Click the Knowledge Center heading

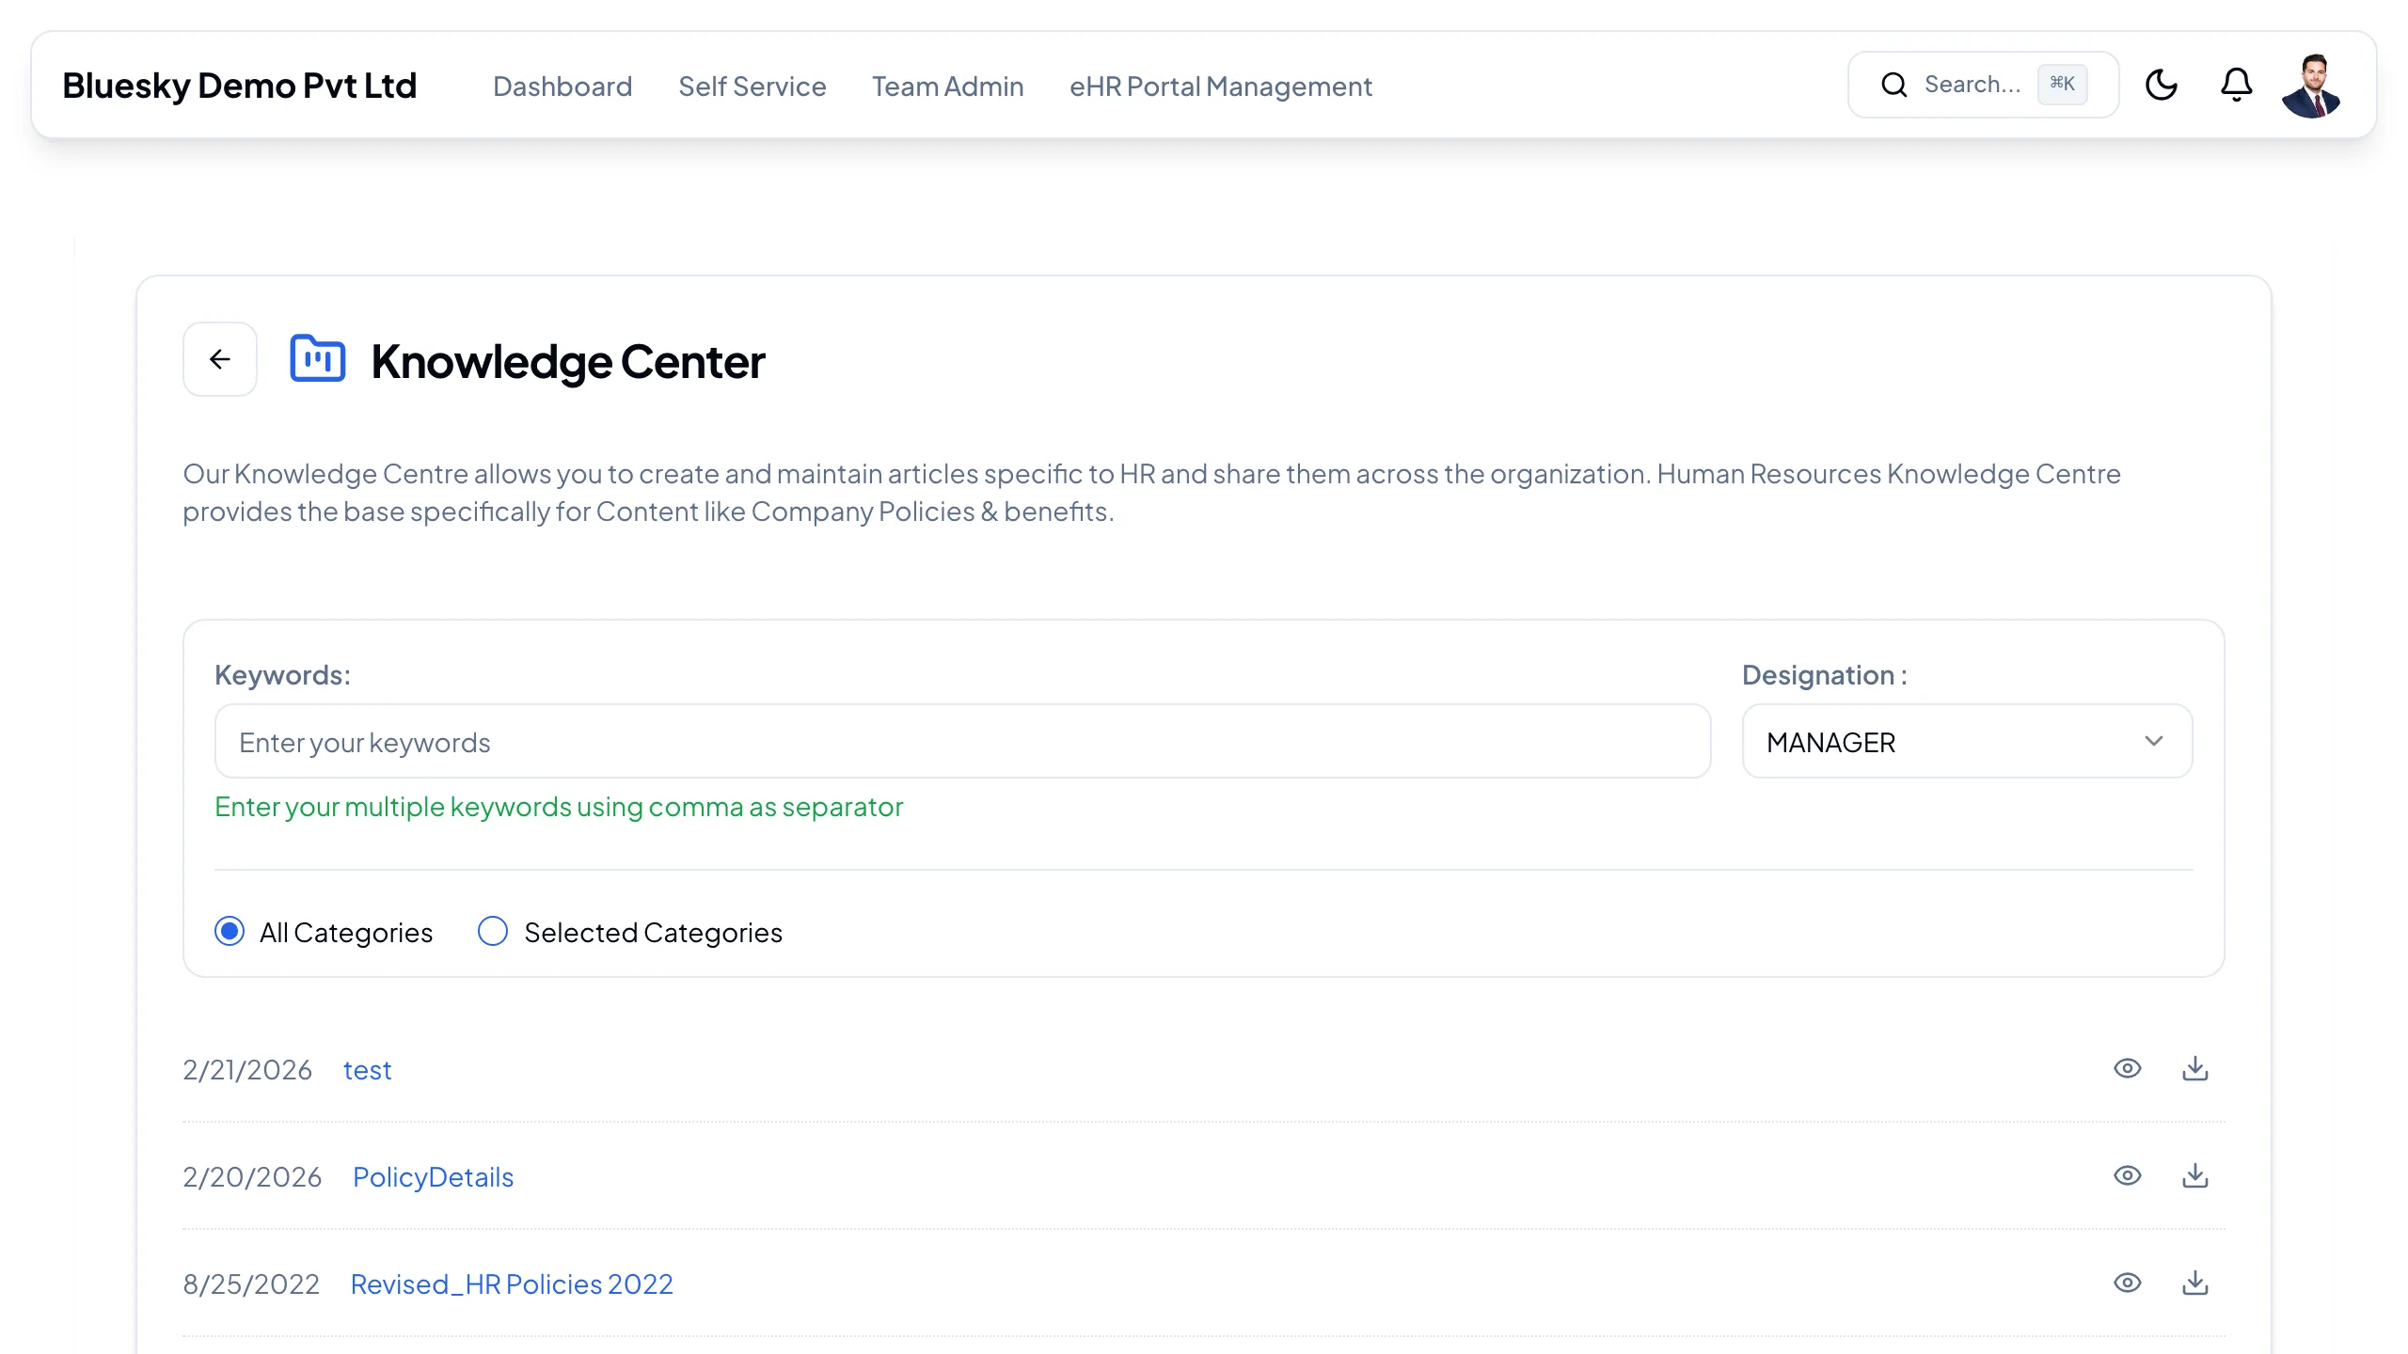[x=568, y=361]
